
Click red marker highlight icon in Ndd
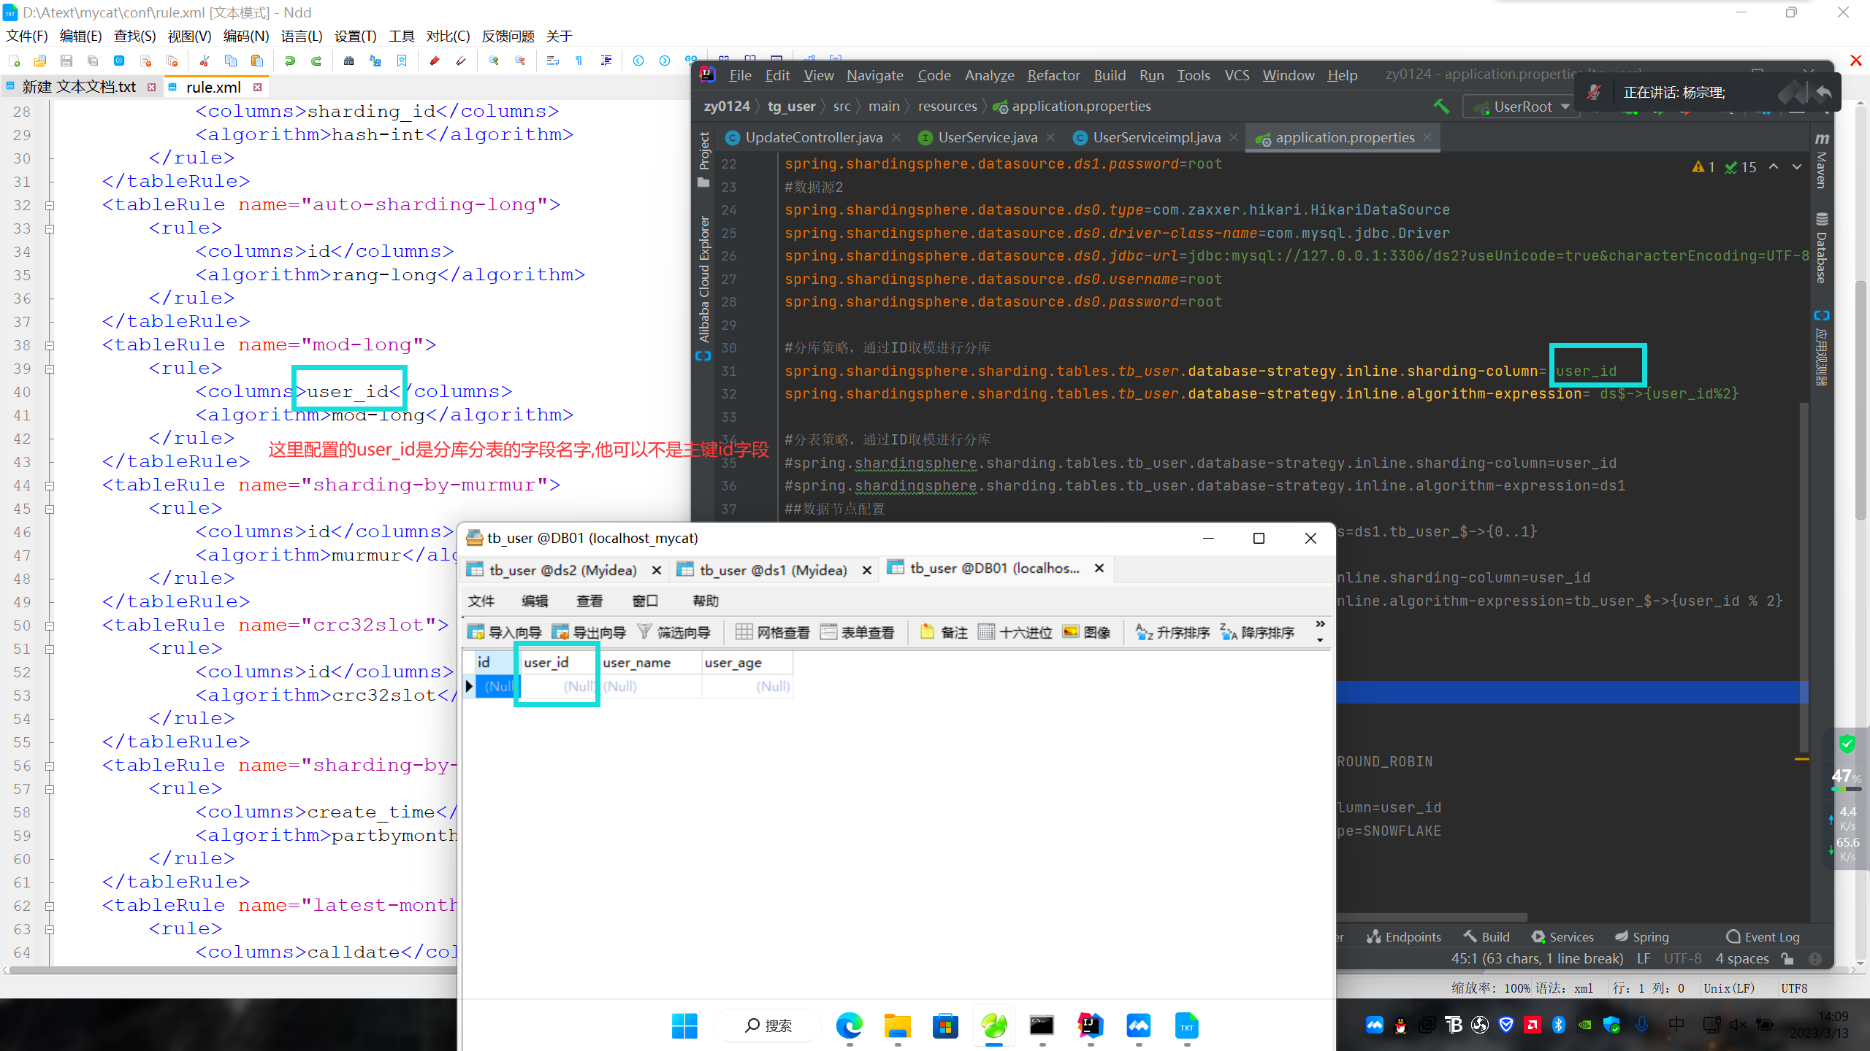[435, 61]
